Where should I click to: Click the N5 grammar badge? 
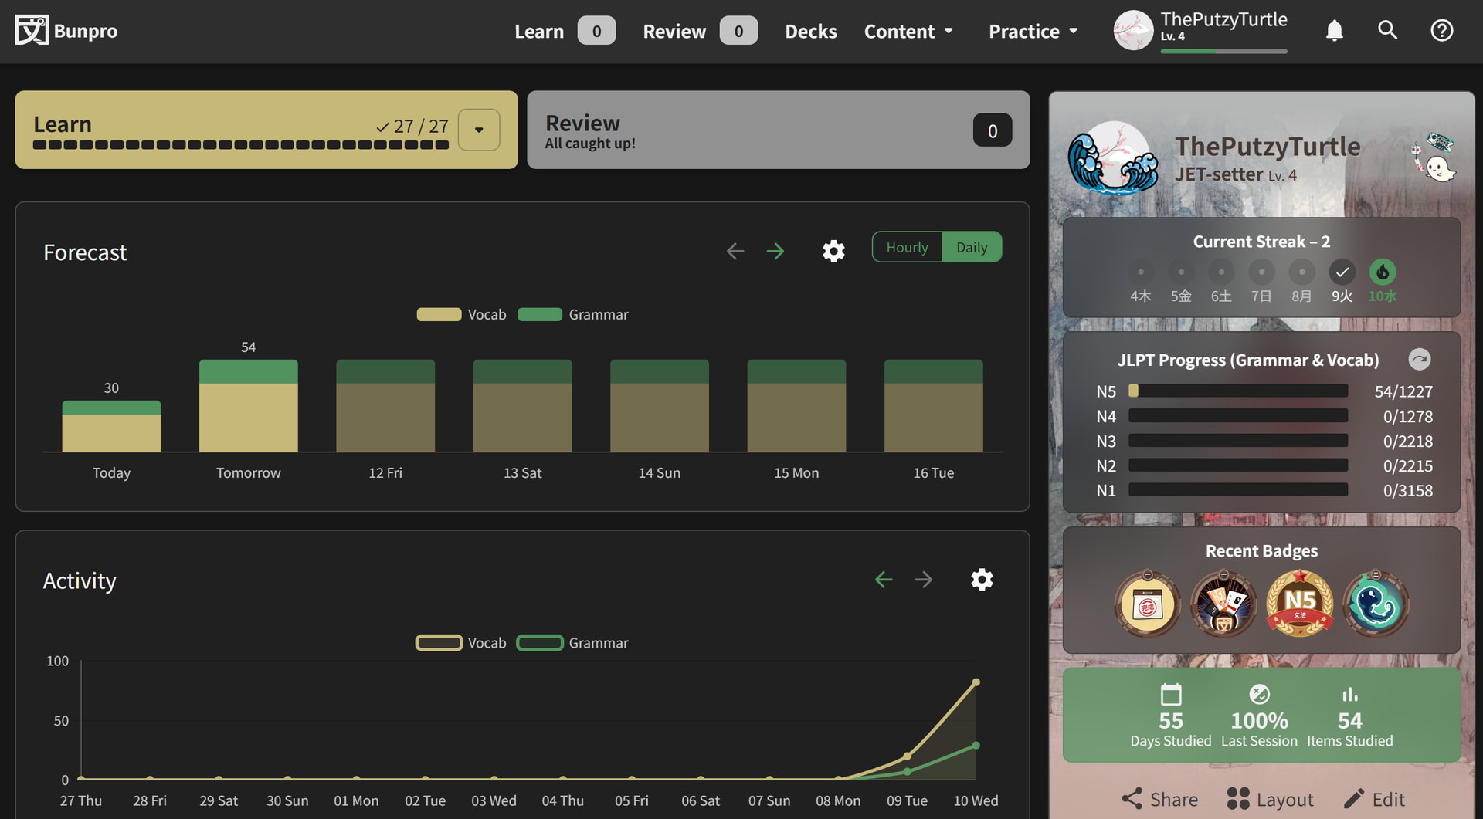point(1300,604)
